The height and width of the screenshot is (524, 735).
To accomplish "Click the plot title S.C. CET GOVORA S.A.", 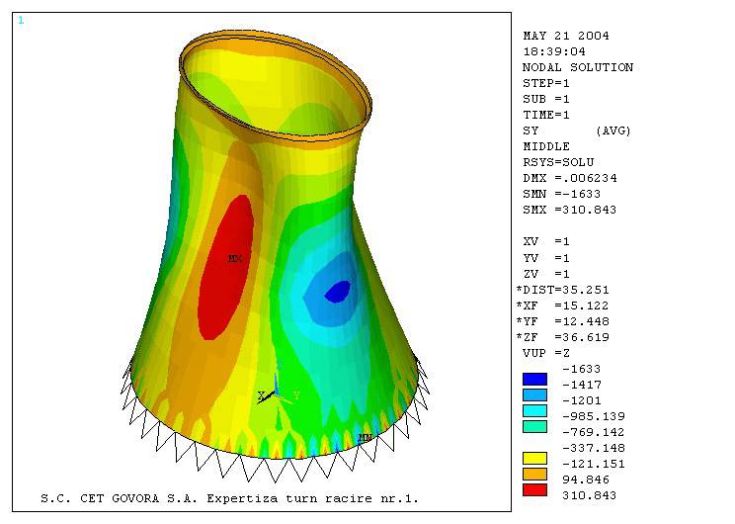I will 229,498.
